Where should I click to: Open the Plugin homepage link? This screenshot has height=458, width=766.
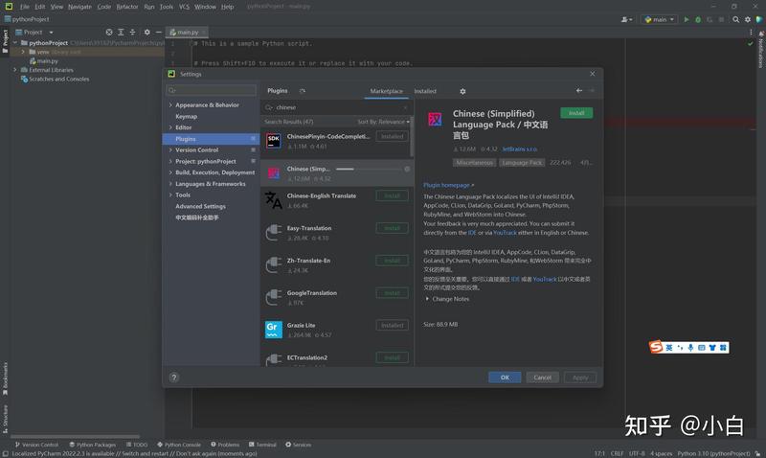point(448,185)
